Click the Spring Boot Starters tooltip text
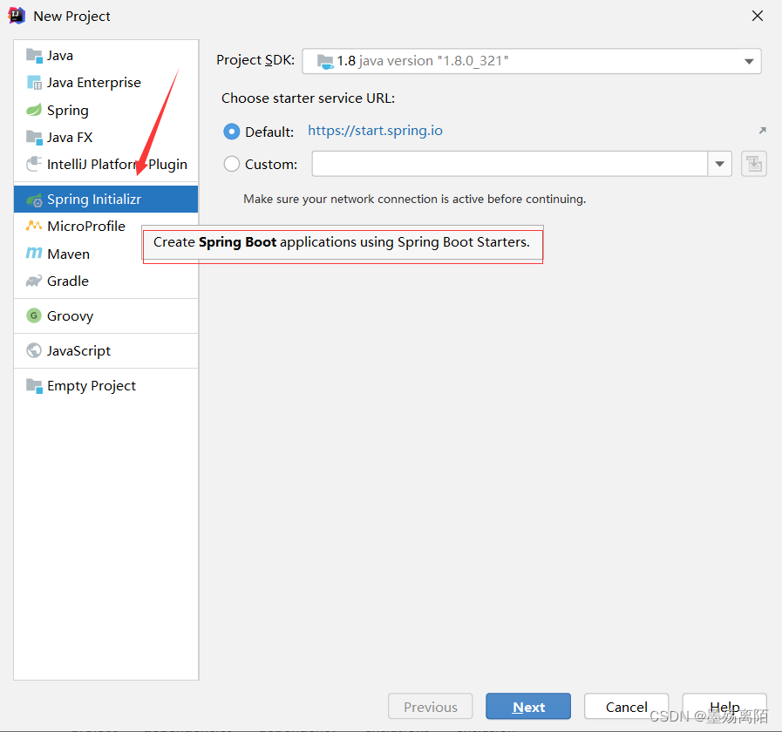This screenshot has height=732, width=782. point(342,242)
